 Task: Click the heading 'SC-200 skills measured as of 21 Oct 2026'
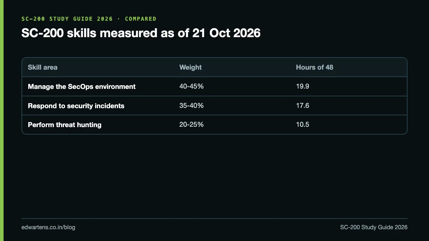coord(141,33)
